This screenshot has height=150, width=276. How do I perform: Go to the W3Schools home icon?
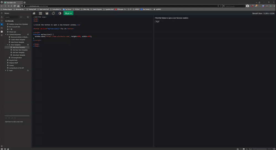[34, 13]
